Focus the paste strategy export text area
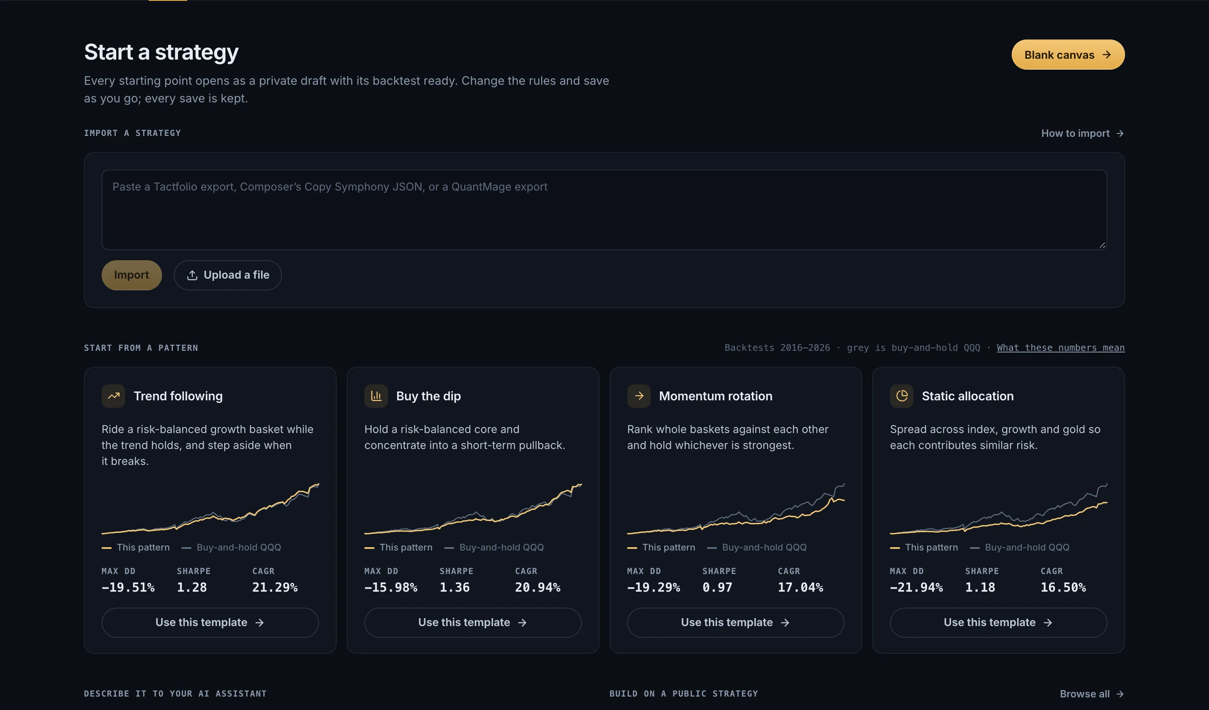Screen dimensions: 1209x710 (x=604, y=210)
